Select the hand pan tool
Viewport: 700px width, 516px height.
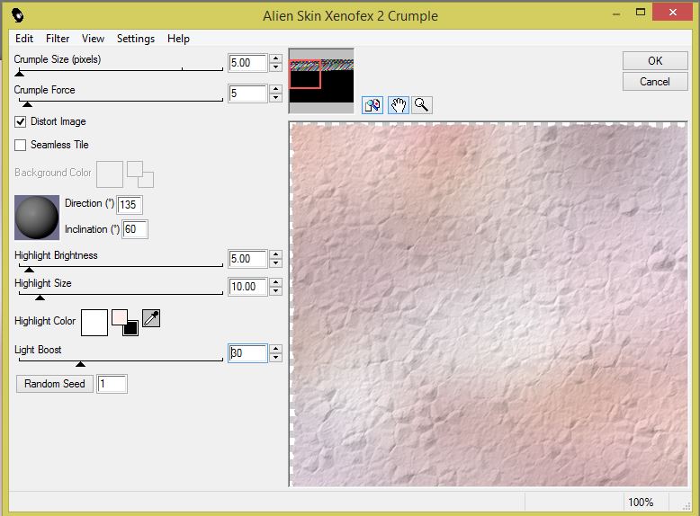point(398,105)
